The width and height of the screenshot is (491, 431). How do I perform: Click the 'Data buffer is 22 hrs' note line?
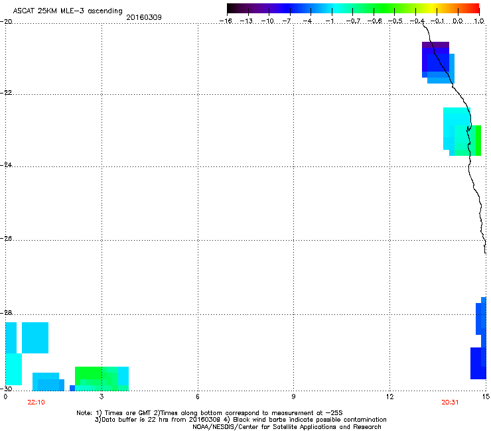(x=241, y=420)
